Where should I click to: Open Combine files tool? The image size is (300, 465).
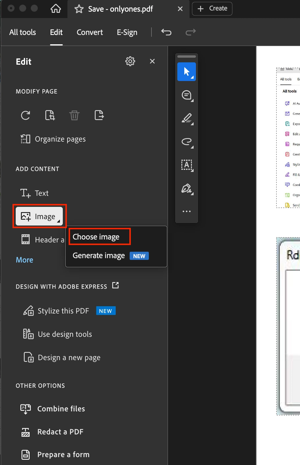click(x=53, y=409)
